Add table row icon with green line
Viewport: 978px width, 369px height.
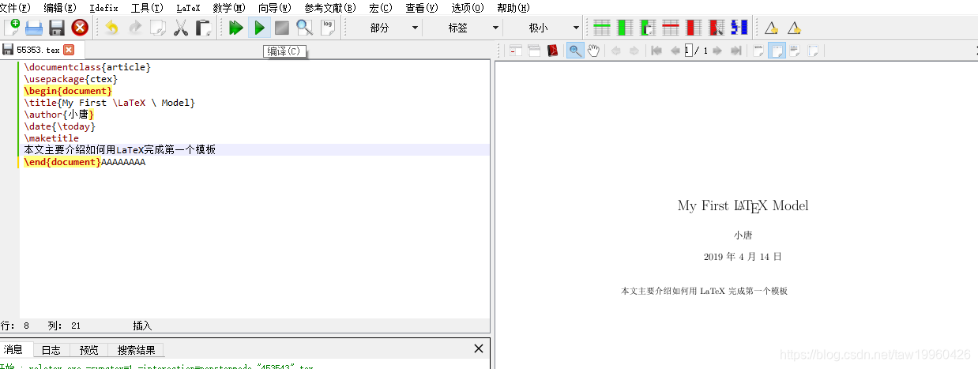(x=602, y=28)
